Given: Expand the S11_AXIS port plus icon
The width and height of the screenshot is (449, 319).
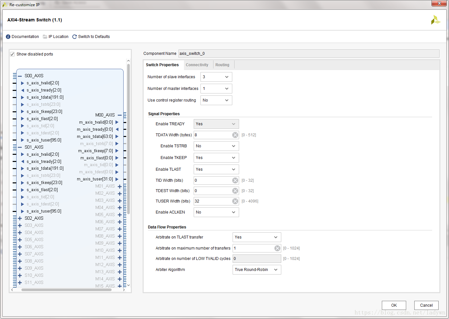Looking at the screenshot, I should tap(20, 283).
